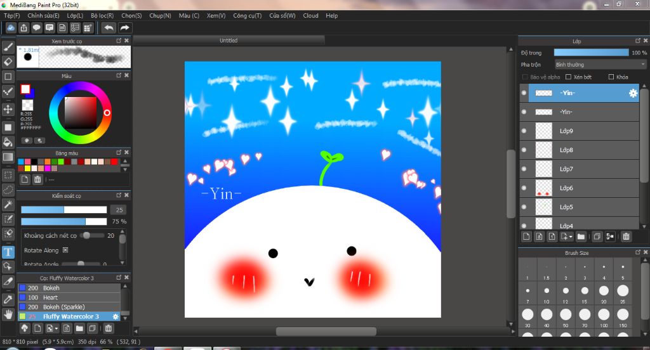Switch to the Untitled canvas tab
The height and width of the screenshot is (350, 650).
pos(229,40)
